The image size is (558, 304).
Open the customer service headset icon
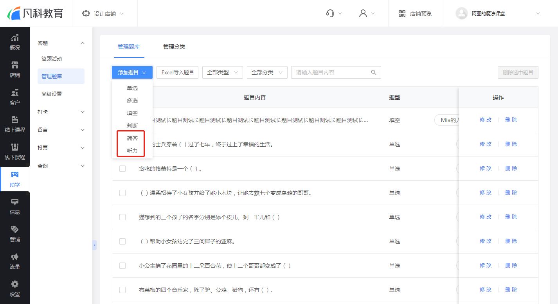tap(330, 13)
